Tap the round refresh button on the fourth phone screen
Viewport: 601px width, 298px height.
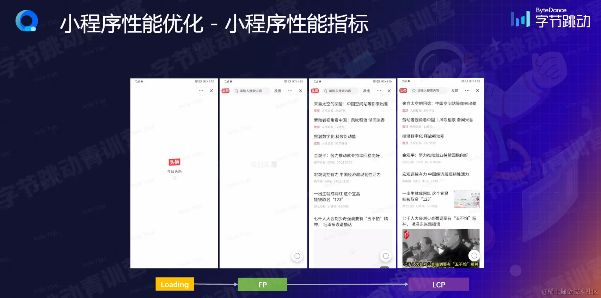474,256
